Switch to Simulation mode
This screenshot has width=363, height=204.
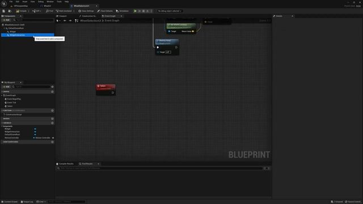tap(123, 11)
